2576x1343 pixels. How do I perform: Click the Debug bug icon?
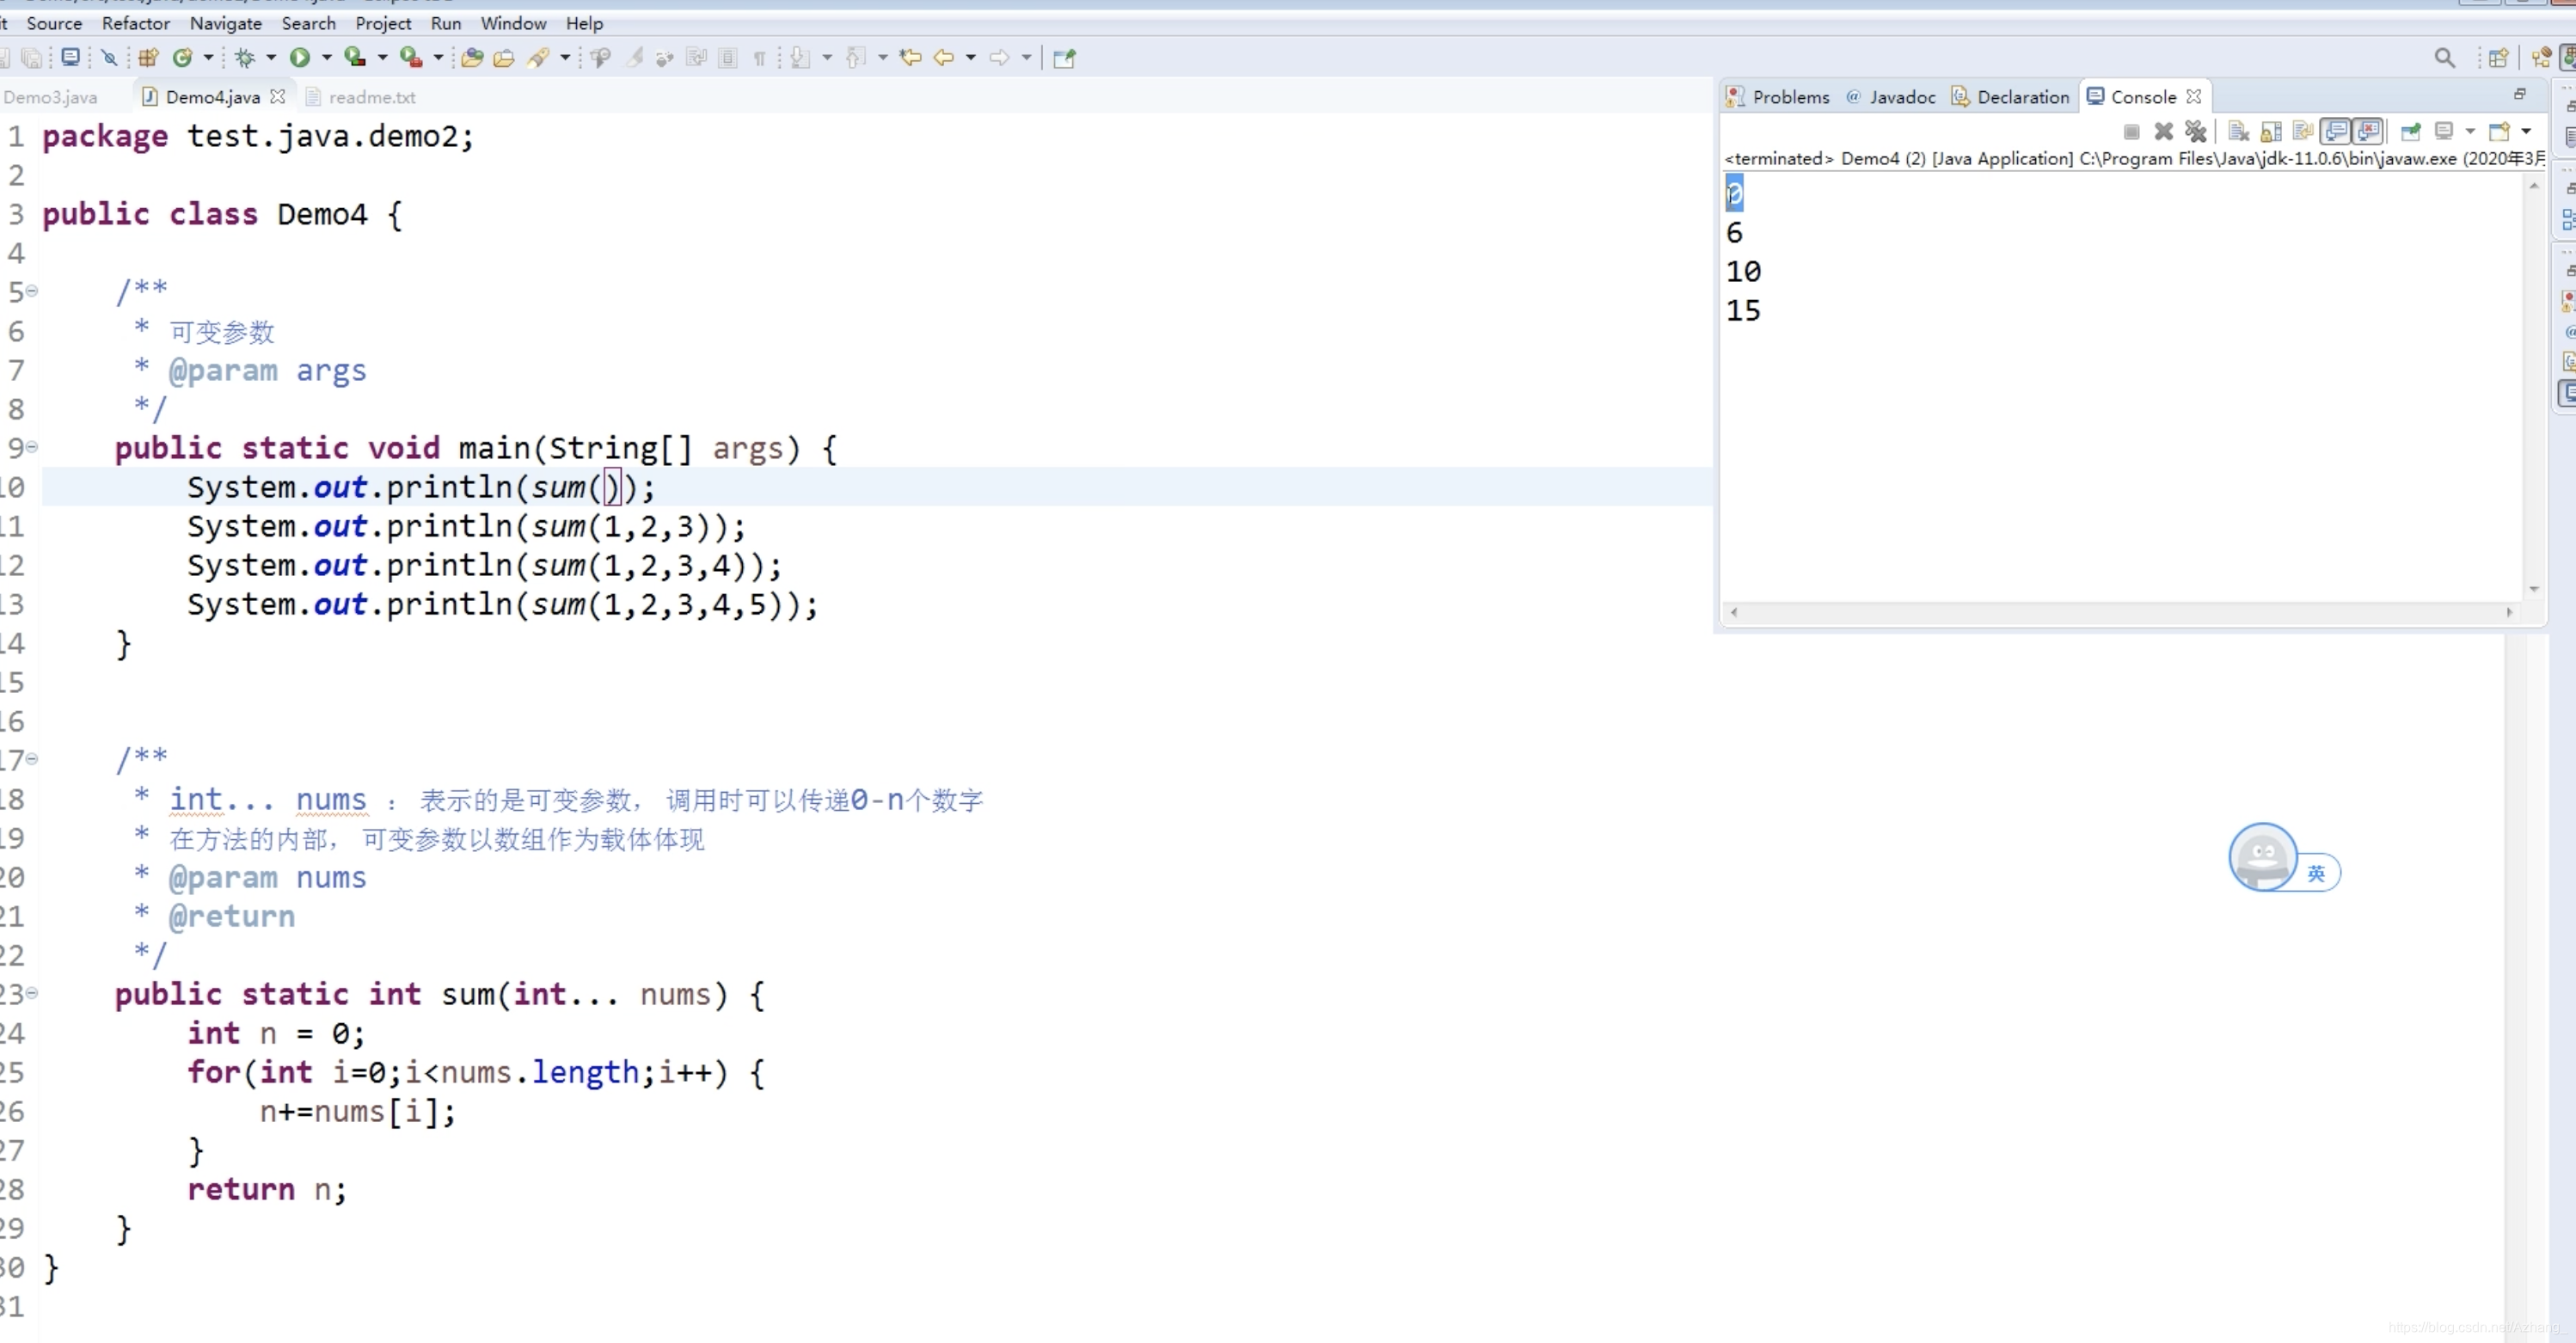click(245, 58)
